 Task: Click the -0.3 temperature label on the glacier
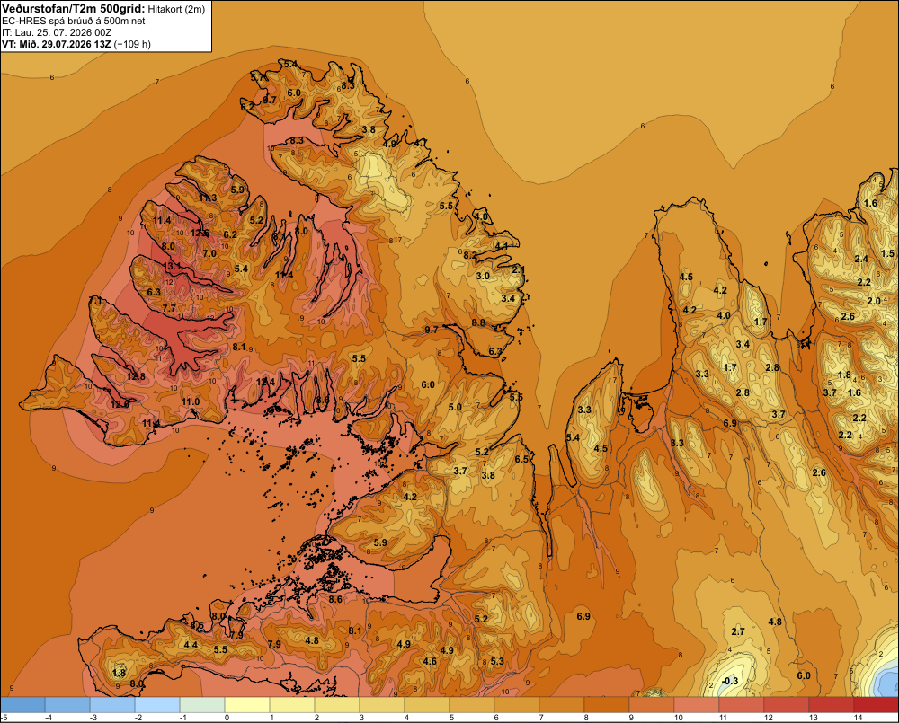coord(730,681)
